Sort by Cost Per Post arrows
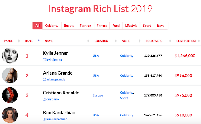Viewport: 201px width, 124px height. pyautogui.click(x=199, y=41)
